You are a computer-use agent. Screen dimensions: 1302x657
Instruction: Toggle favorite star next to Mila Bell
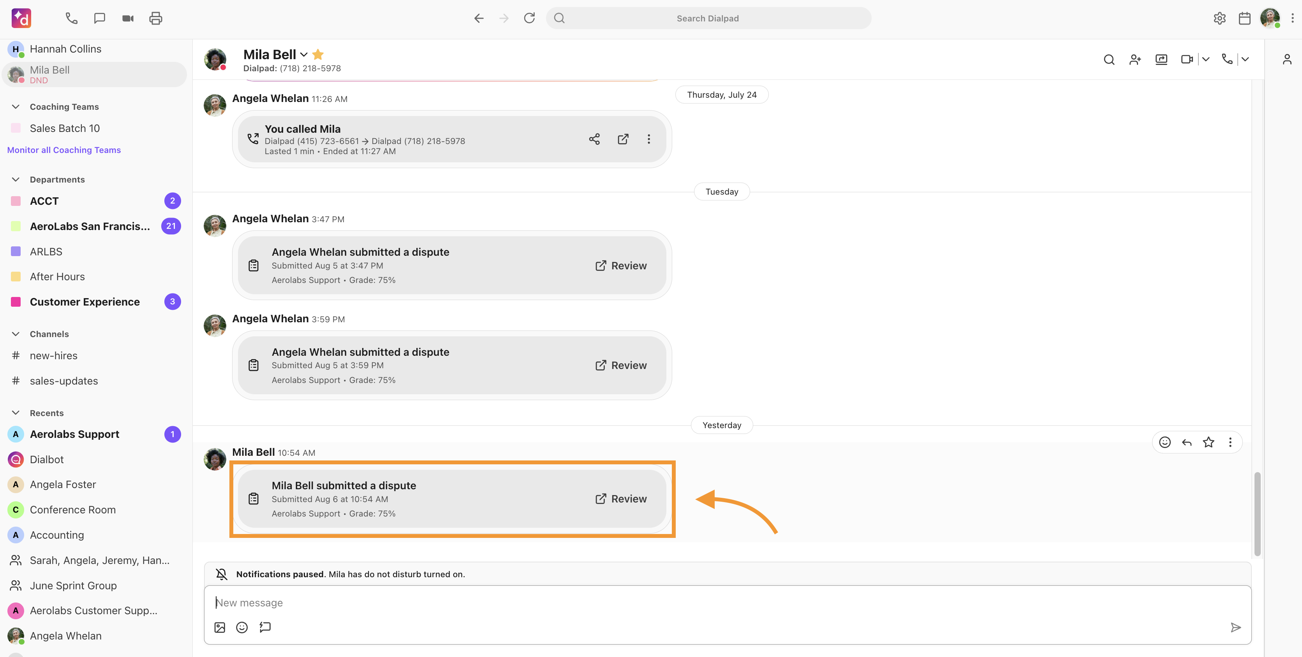(x=318, y=54)
